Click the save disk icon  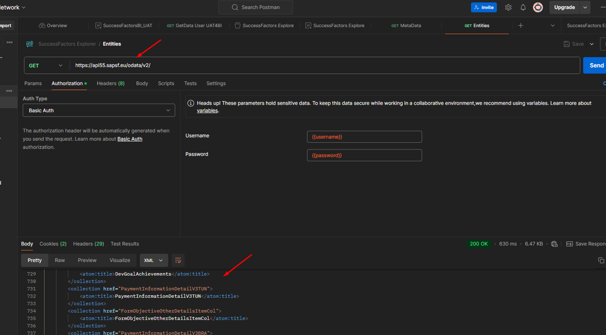point(567,44)
